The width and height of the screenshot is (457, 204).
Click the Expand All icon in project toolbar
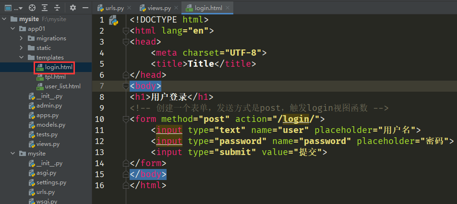tap(45, 8)
